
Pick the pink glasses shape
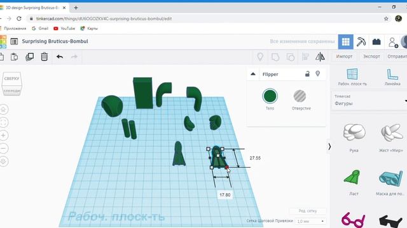point(354,220)
